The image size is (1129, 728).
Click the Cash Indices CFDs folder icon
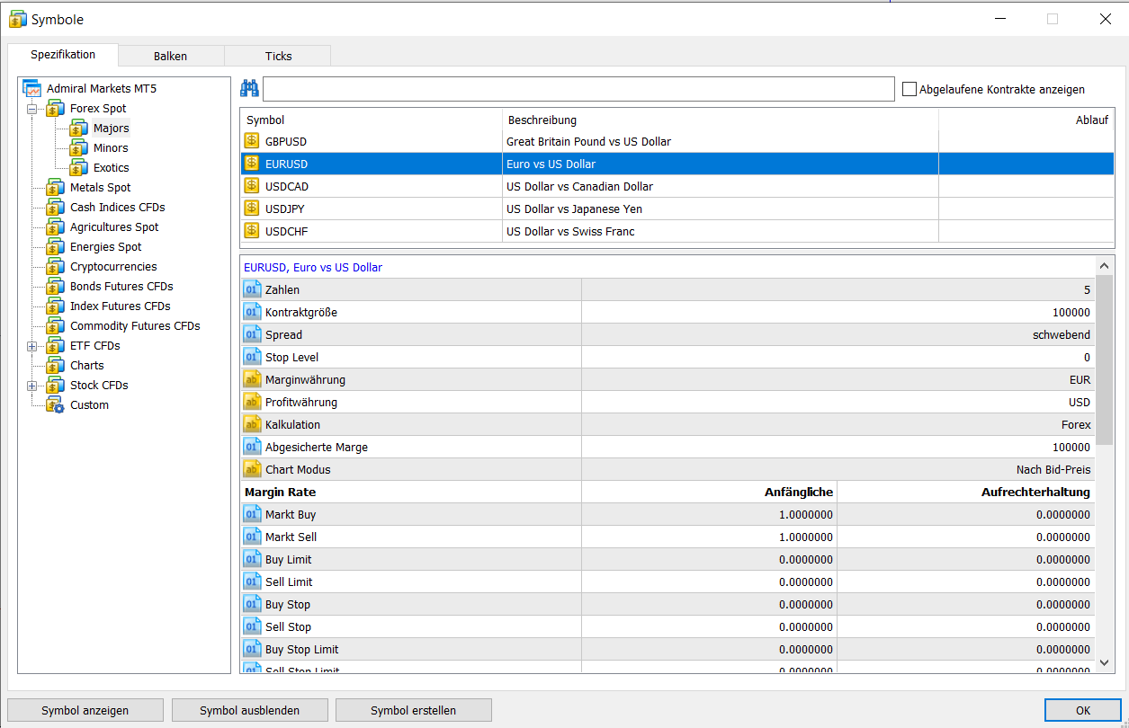tap(56, 208)
